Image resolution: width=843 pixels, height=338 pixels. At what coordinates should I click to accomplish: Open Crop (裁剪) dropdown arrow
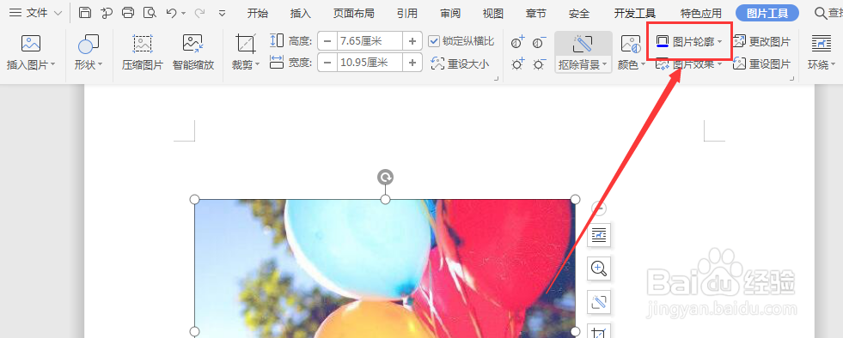tap(257, 65)
